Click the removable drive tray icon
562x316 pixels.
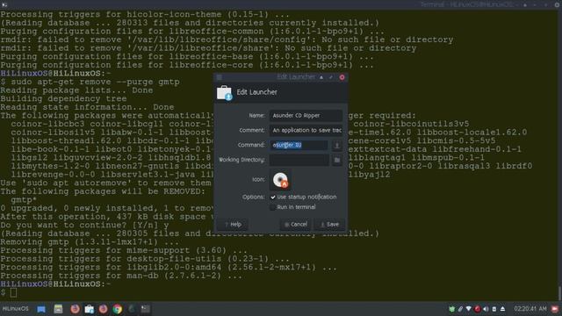click(494, 309)
